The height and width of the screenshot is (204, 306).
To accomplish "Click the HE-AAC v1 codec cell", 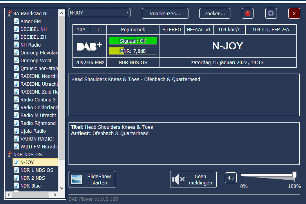I will click(199, 30).
